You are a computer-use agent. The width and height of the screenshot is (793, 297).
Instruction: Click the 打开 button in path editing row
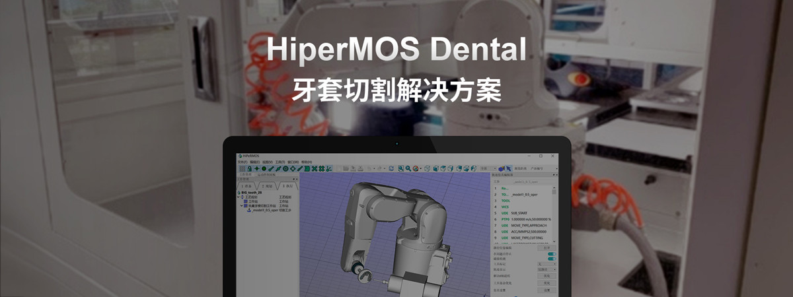coord(547,248)
